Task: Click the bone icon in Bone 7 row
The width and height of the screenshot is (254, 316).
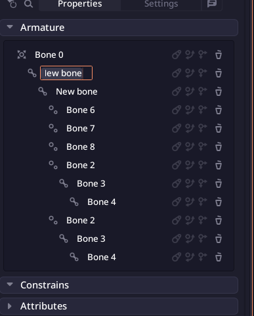Action: [177, 128]
